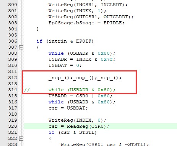Click the commented-out while on line 314

(82, 90)
